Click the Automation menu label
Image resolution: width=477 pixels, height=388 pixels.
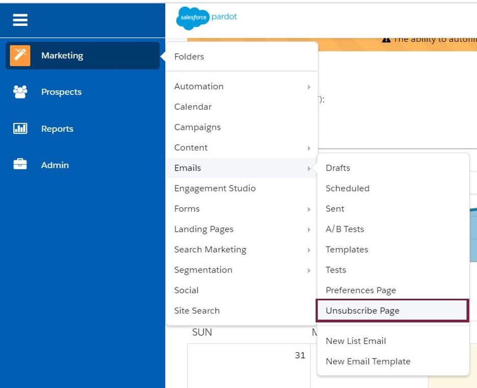point(199,86)
